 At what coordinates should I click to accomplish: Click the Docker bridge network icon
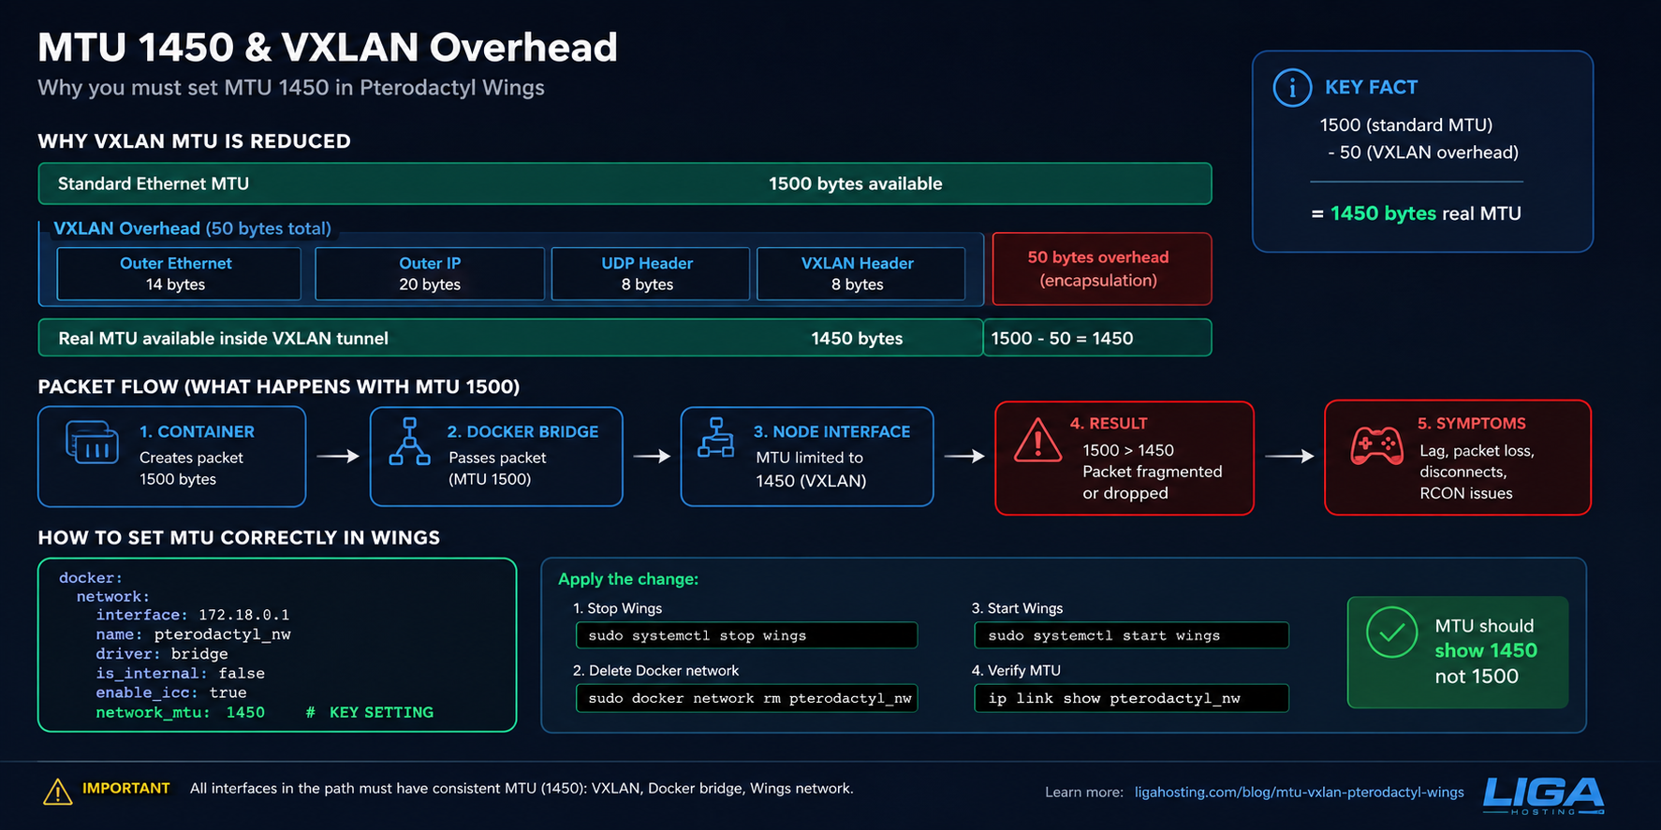tap(409, 442)
